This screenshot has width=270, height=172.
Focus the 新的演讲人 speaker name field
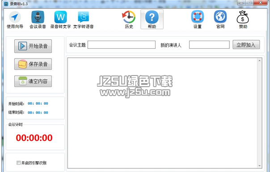click(209, 45)
